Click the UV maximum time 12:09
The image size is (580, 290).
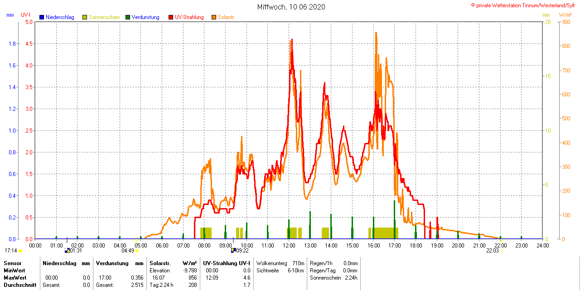pos(212,277)
